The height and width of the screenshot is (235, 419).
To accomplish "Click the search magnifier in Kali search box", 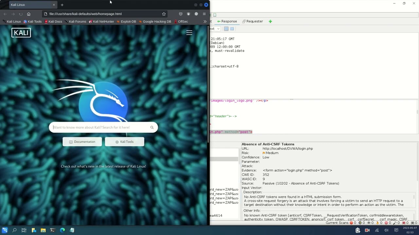I will point(152,127).
